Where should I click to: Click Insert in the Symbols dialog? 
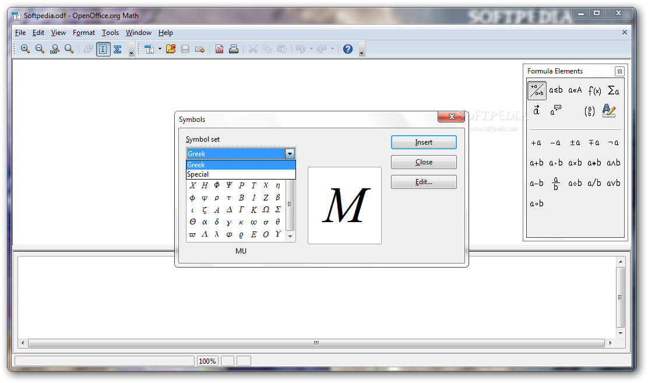424,142
